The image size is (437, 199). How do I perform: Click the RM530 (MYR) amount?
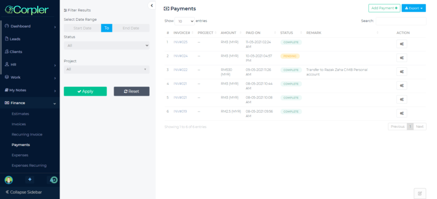[x=227, y=72]
